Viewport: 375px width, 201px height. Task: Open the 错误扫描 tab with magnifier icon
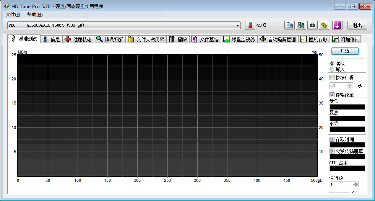pos(110,39)
